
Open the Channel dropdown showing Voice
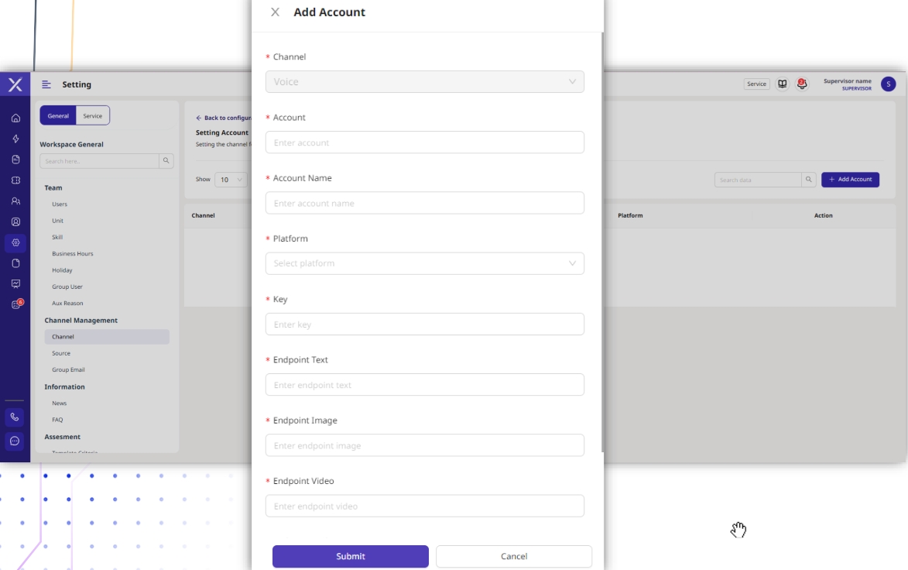(x=424, y=82)
